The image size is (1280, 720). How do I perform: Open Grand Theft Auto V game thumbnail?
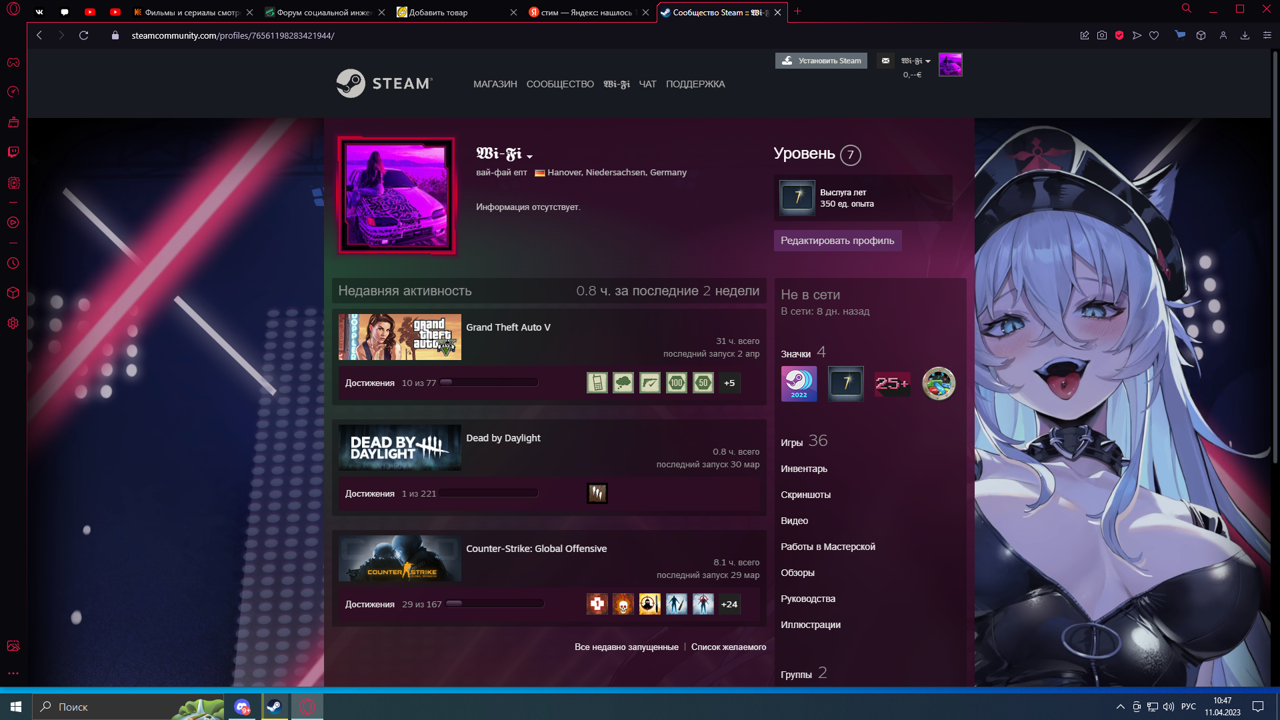coord(400,337)
